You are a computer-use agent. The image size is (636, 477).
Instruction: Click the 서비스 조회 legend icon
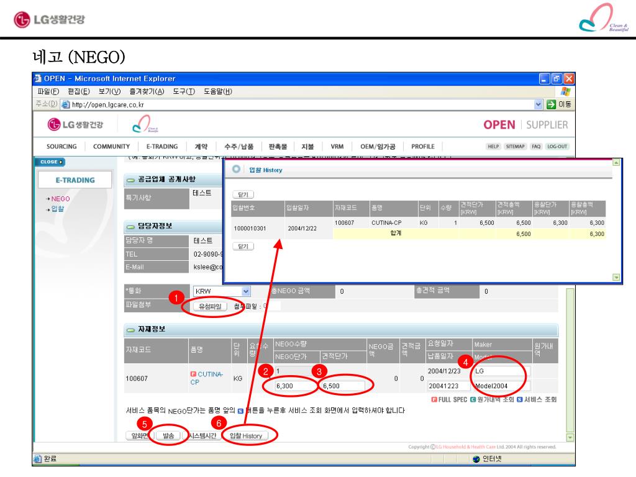click(x=520, y=399)
